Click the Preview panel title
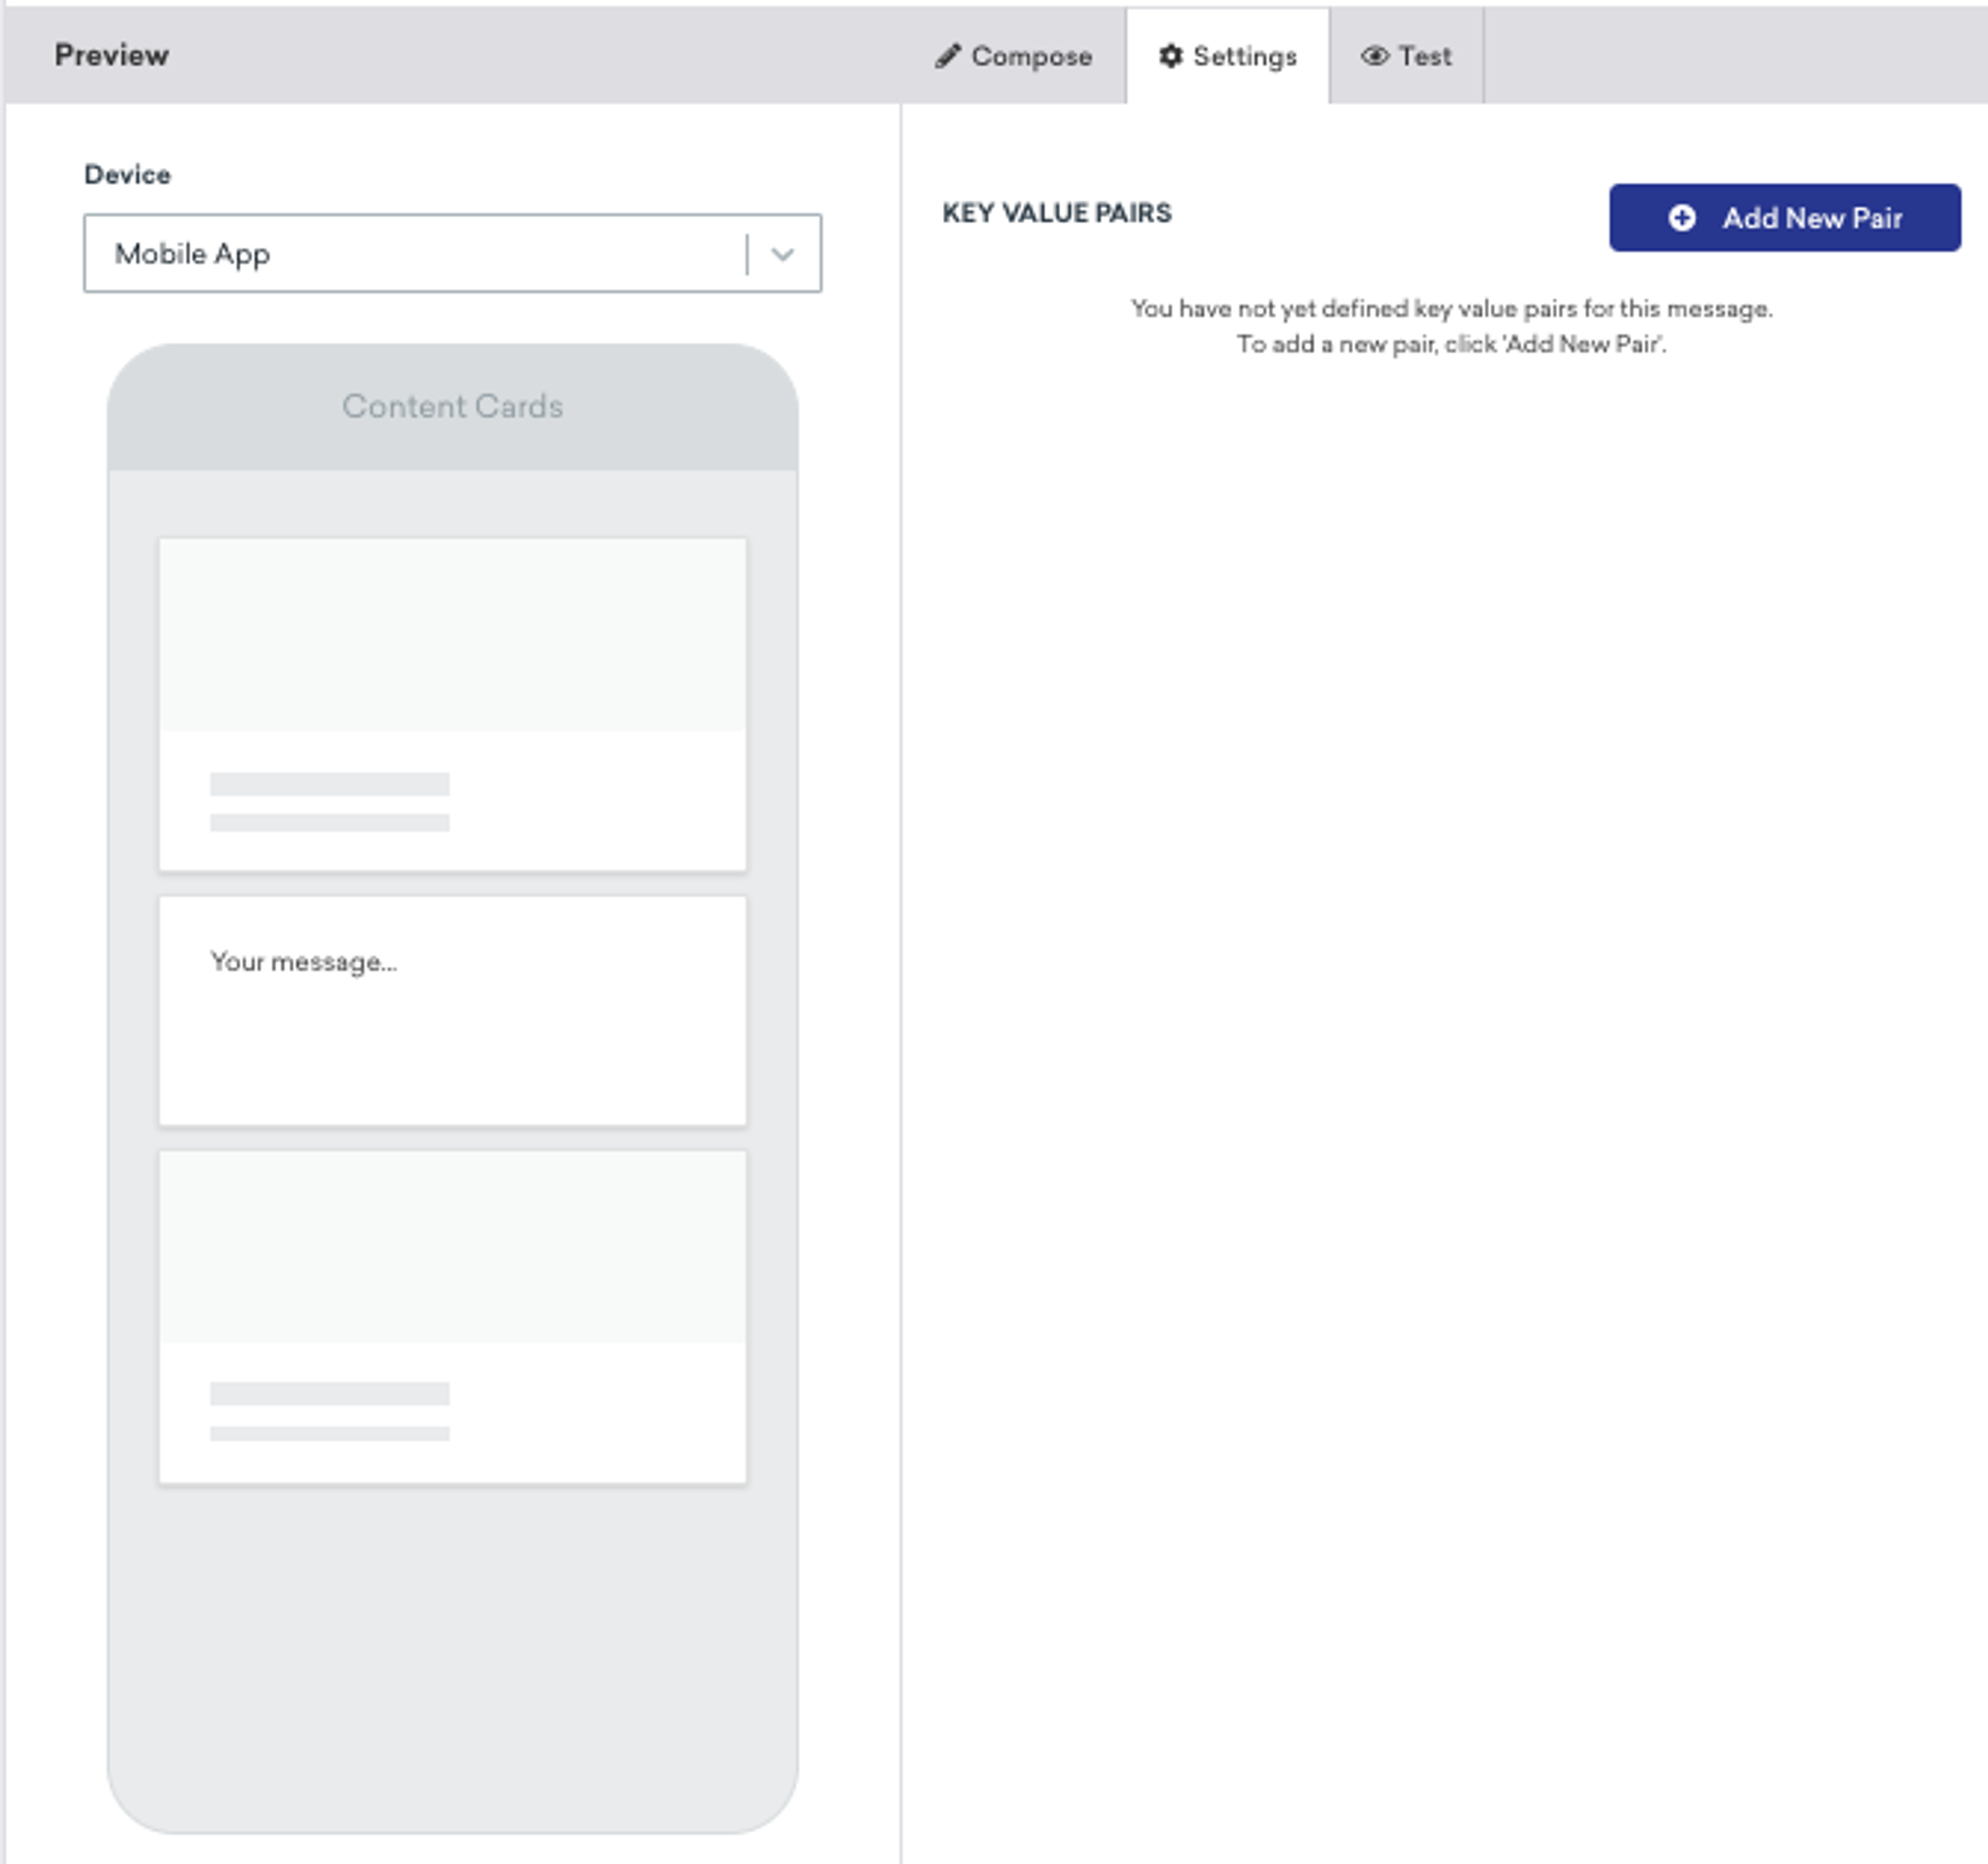The width and height of the screenshot is (1988, 1864). pyautogui.click(x=111, y=55)
